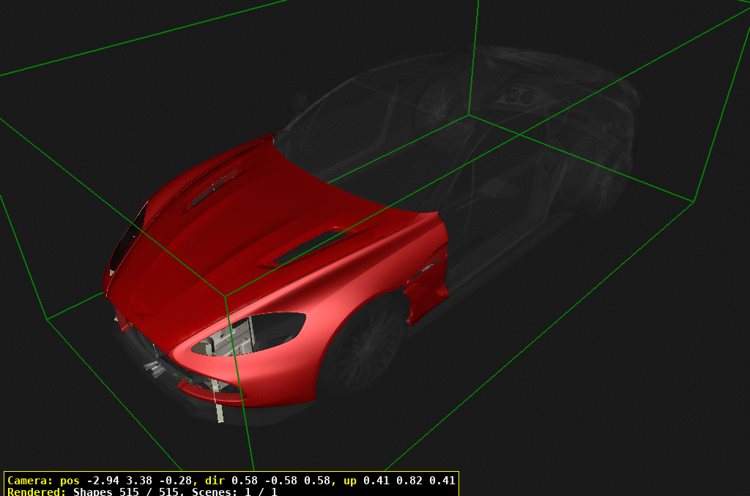Click the bounding box corner above the cabin

[469, 115]
